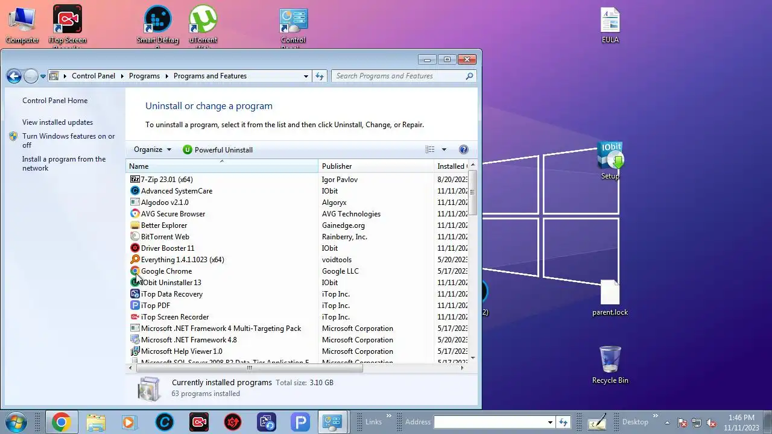Open Windows Media Player from taskbar
The image size is (772, 434).
tap(128, 422)
